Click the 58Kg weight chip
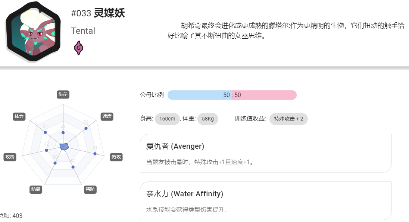This screenshot has height=222, width=409. coord(207,119)
